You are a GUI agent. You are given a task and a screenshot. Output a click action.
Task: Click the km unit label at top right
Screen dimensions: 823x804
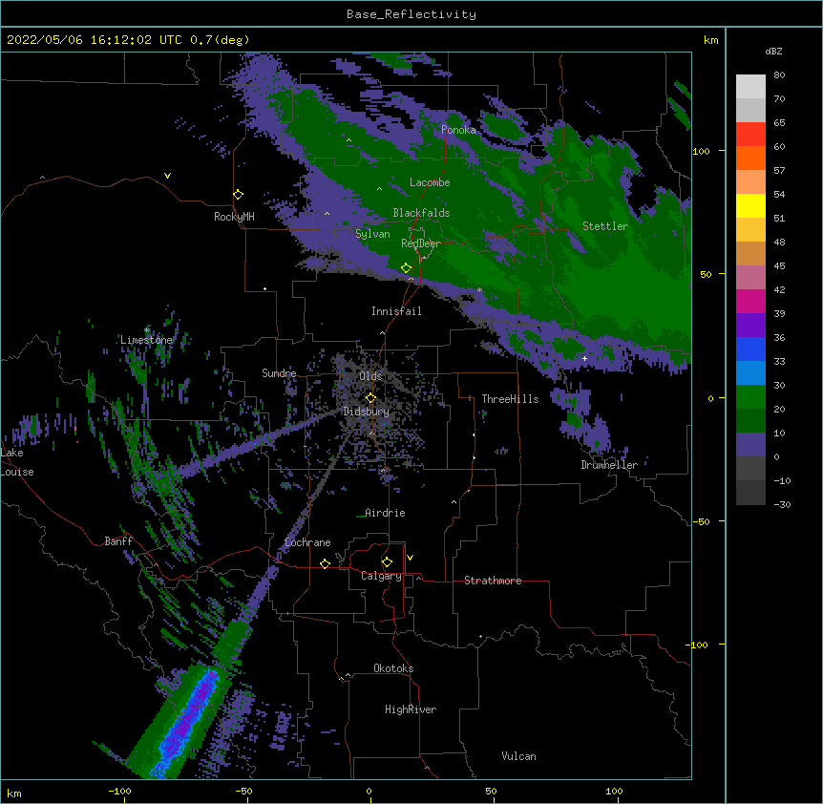[x=710, y=40]
